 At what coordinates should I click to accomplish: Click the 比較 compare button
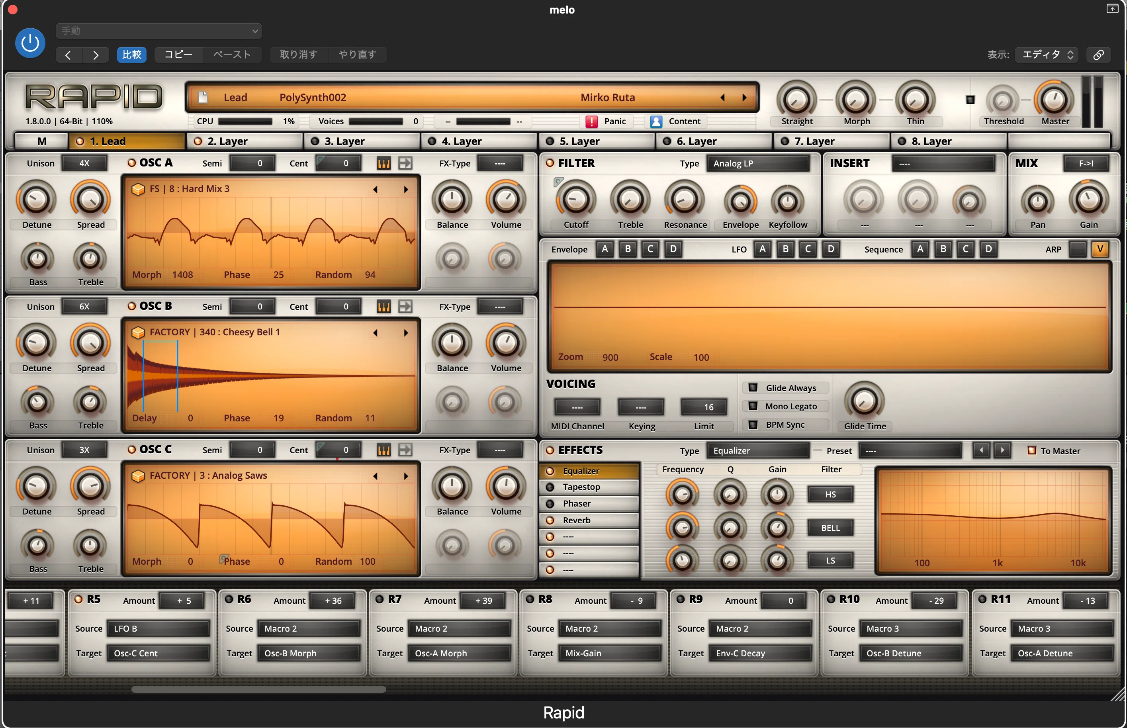(x=132, y=55)
